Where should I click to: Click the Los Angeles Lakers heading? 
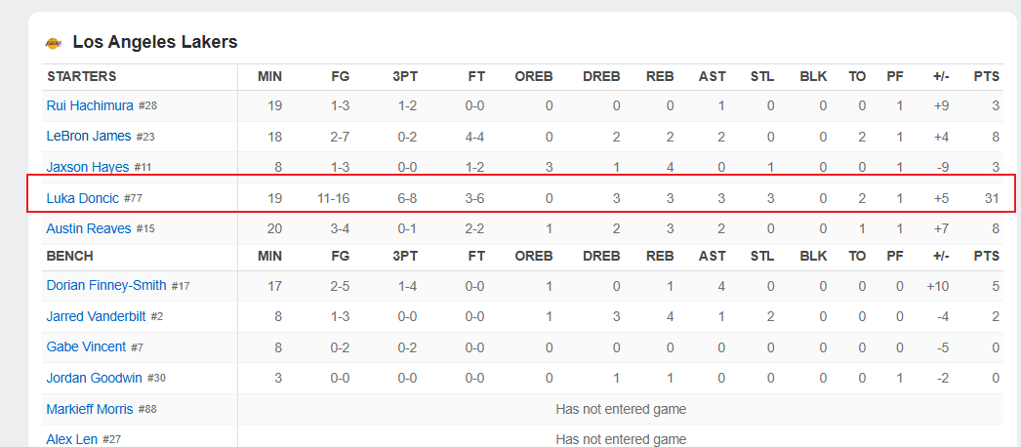pos(155,42)
